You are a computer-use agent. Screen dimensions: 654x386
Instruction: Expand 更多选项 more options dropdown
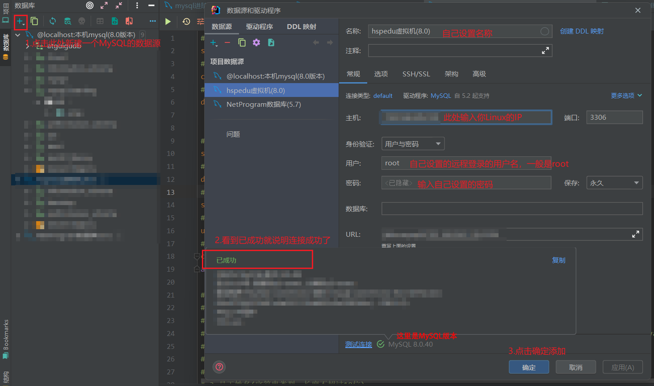click(626, 96)
